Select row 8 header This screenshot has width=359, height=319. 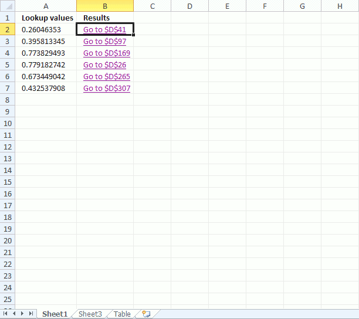click(x=8, y=100)
